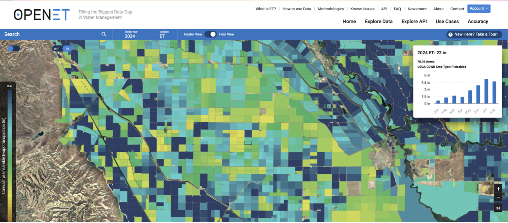Toggle the Cities overlay switch
The image size is (508, 223).
point(13,49)
